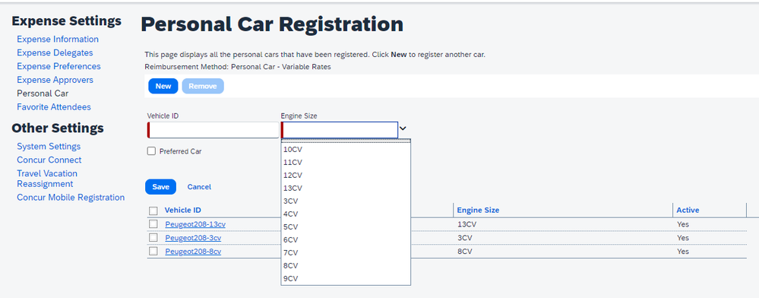
Task: Open Expense Approvers in sidebar
Action: coord(55,80)
